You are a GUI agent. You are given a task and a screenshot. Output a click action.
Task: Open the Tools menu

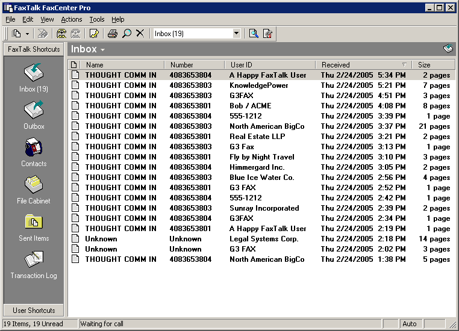pyautogui.click(x=97, y=19)
